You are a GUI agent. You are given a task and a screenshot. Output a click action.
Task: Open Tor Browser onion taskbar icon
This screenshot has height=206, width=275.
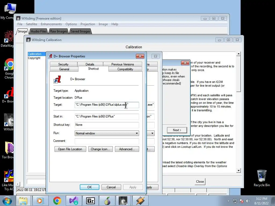click(107, 201)
